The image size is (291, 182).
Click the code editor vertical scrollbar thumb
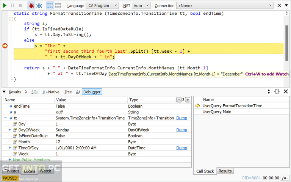pos(287,43)
